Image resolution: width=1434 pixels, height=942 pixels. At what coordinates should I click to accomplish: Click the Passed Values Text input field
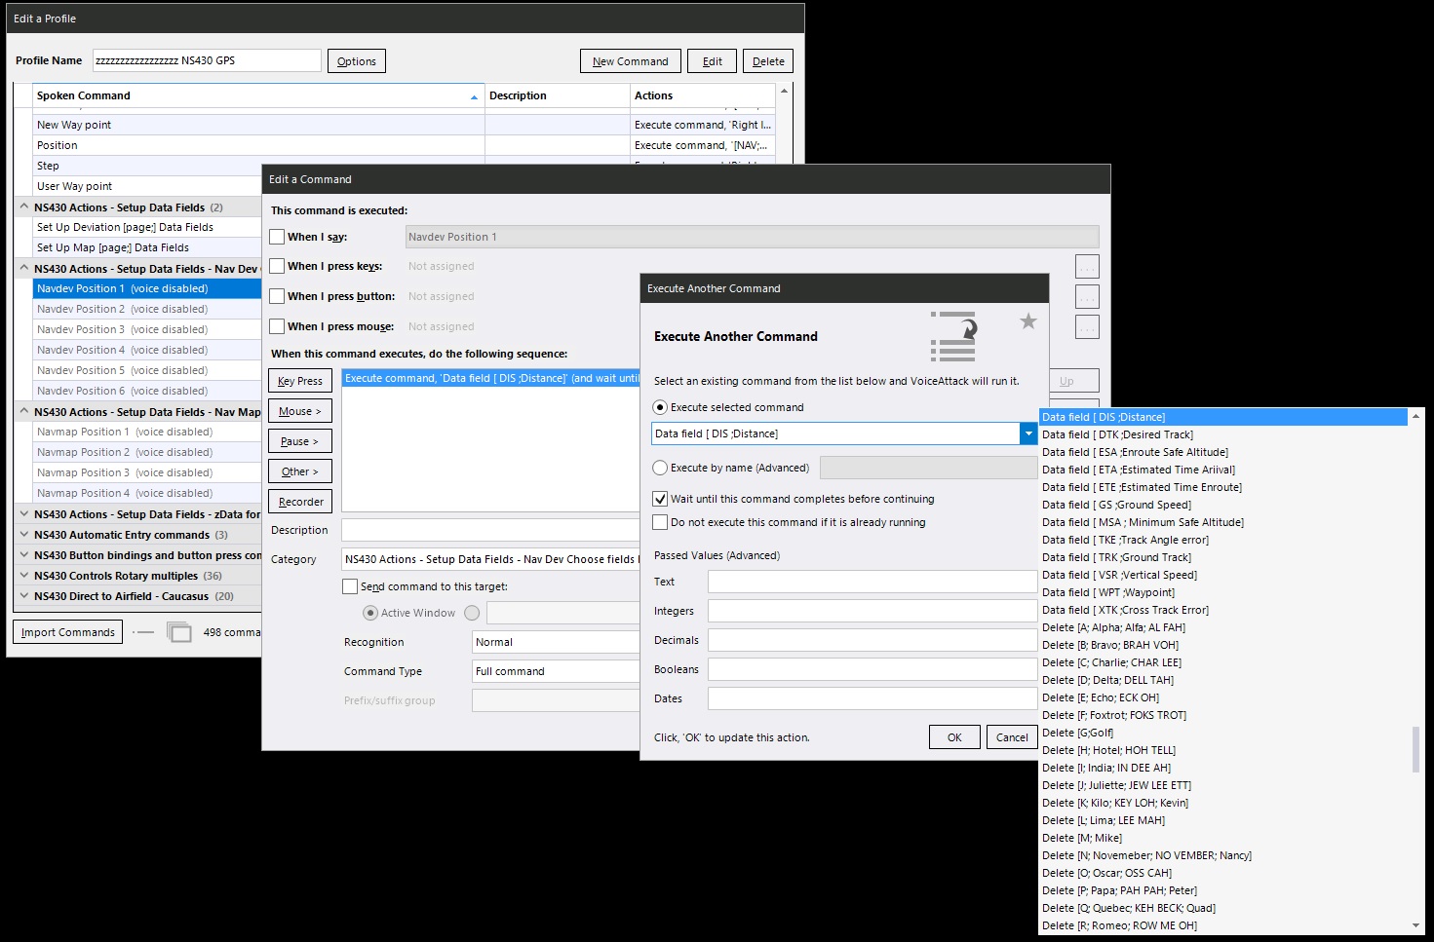[872, 582]
